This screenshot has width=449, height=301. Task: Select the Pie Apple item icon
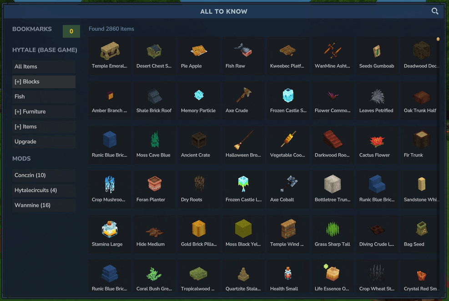[x=198, y=51]
